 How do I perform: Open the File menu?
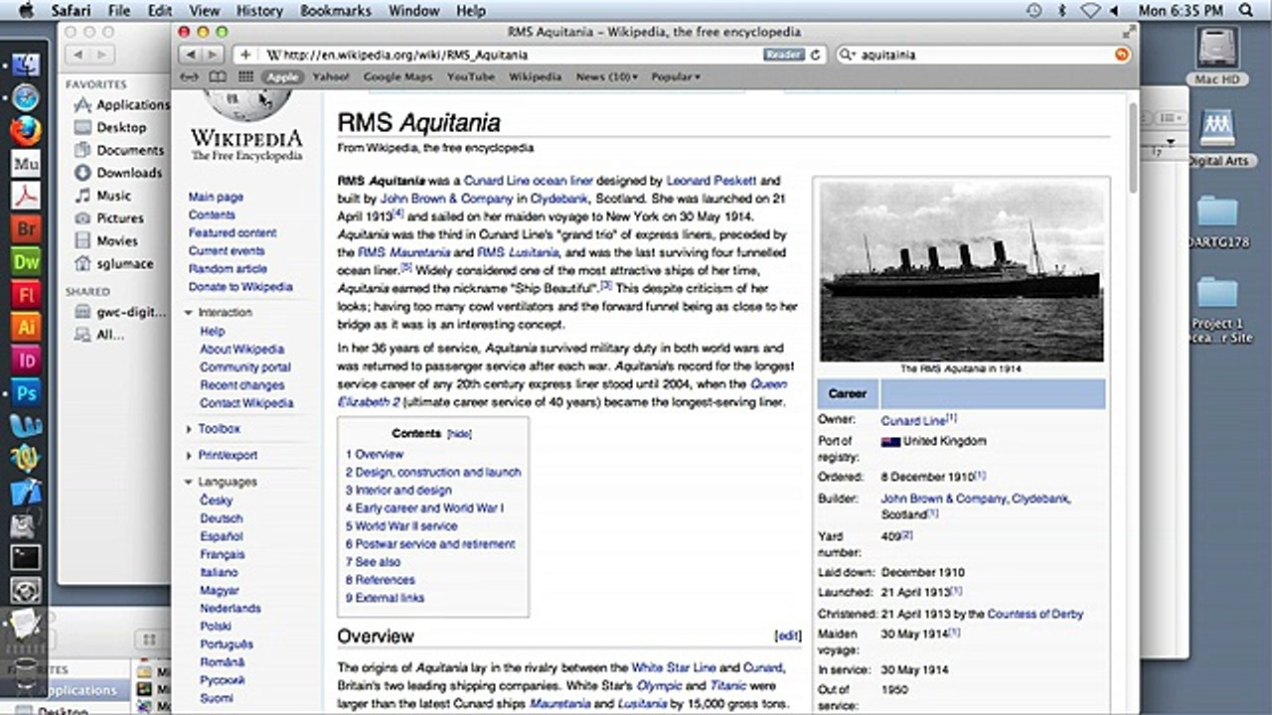119,11
